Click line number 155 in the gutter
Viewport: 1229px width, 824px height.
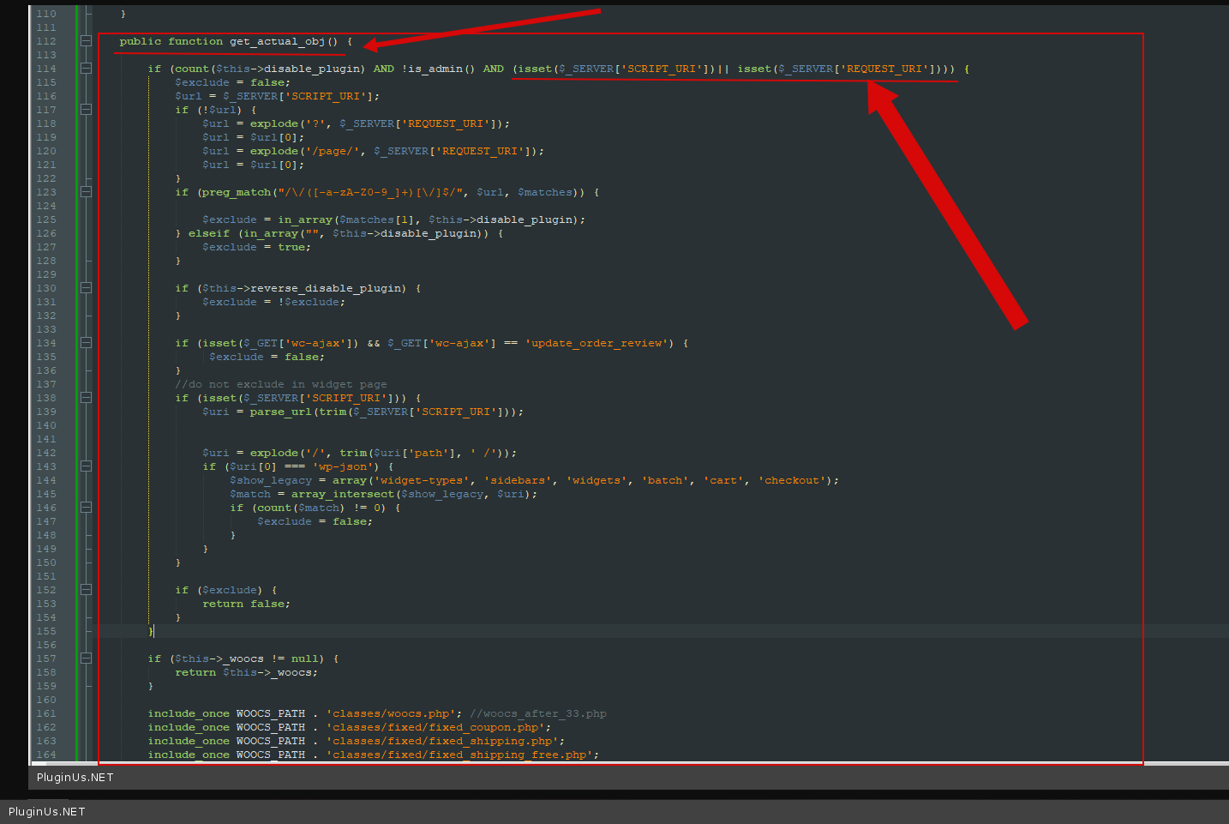point(46,631)
